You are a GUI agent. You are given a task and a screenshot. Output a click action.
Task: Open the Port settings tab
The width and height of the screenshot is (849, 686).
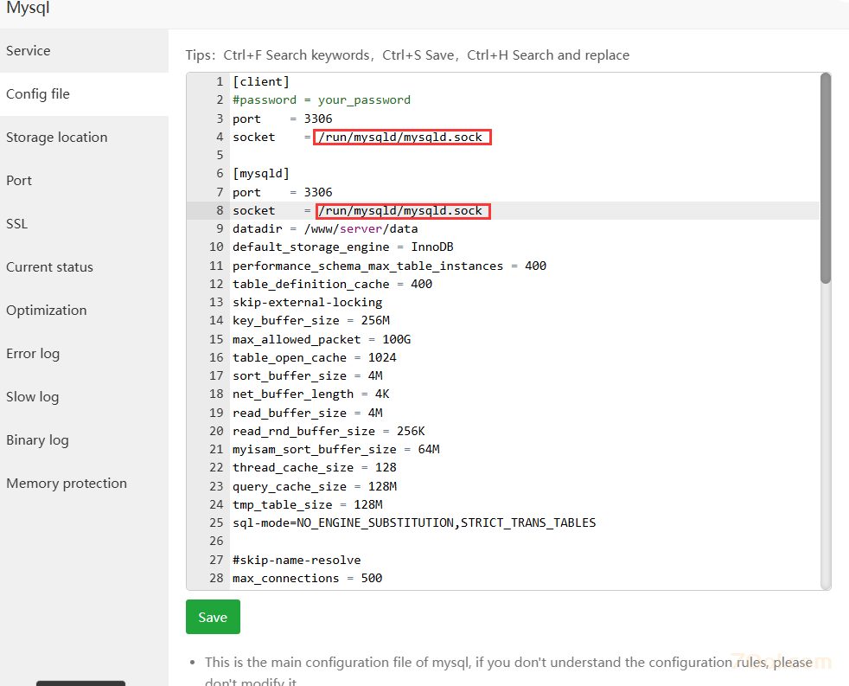pos(84,181)
